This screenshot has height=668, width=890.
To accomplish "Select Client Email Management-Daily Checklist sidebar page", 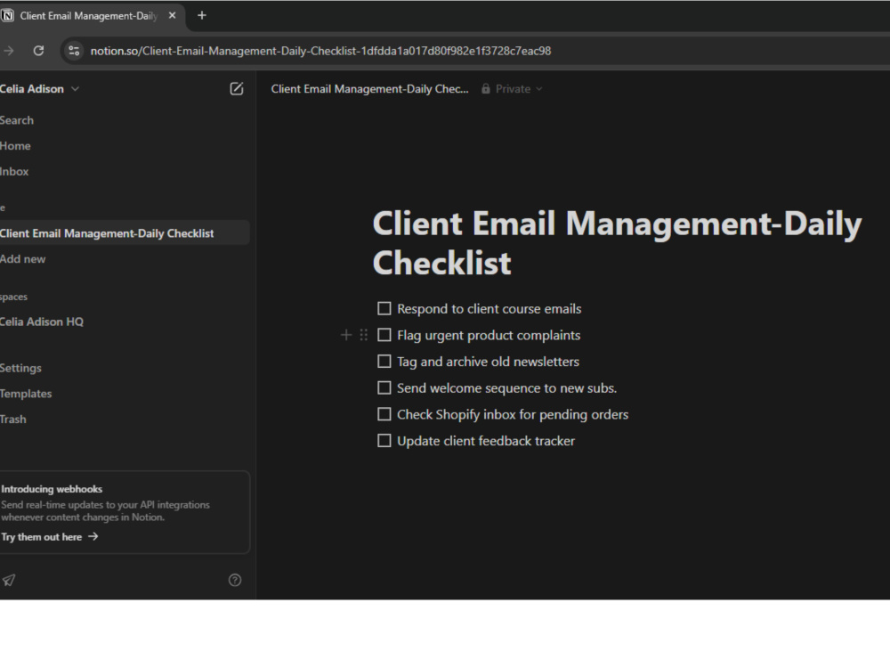I will (x=124, y=232).
